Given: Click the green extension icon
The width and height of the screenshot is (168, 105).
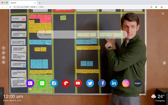Looking at the screenshot, I should [156, 7].
